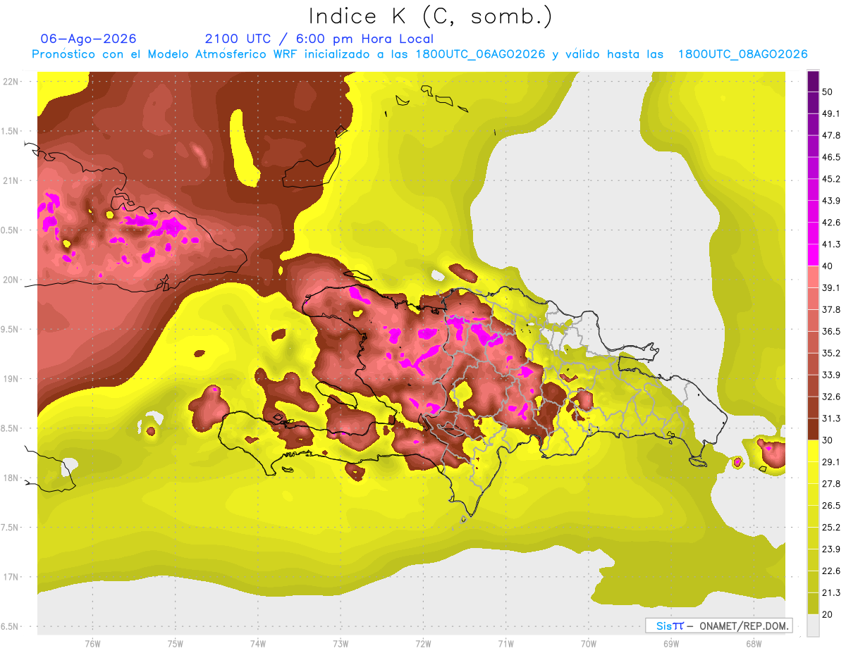Screen dimensions: 846x653
Task: Select the dark purple colorbar segment above 50
Action: pyautogui.click(x=814, y=81)
